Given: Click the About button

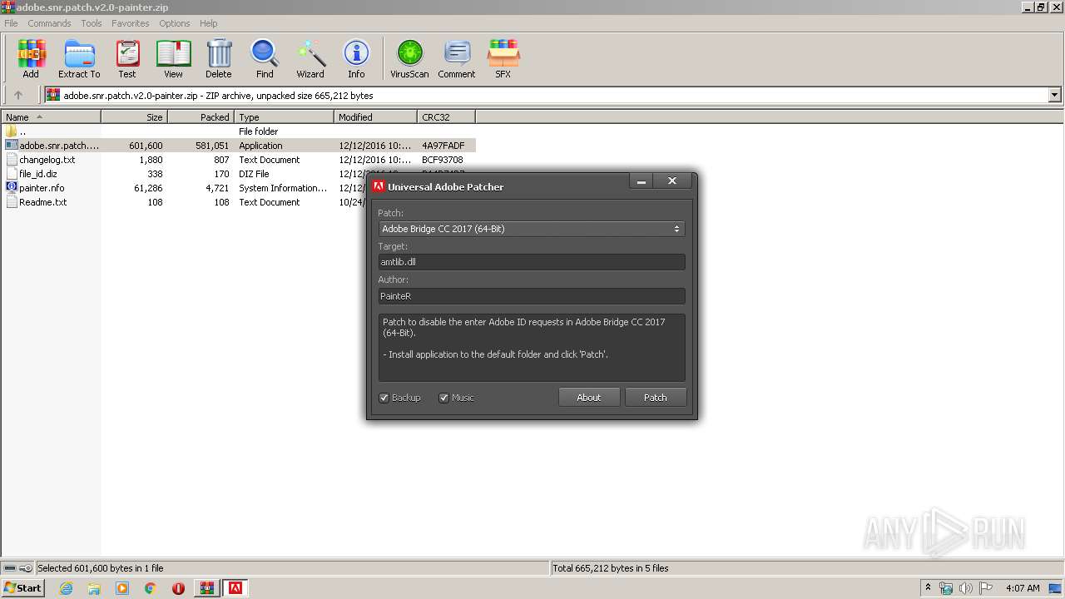Looking at the screenshot, I should pos(589,398).
